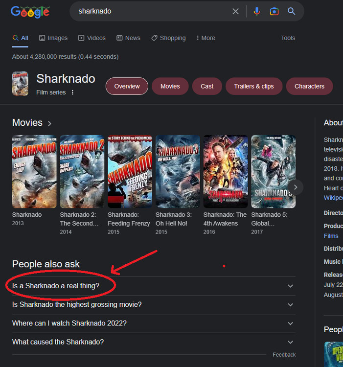343x367 pixels.
Task: Expand 'Is Sharknado the highest grossing movie?'
Action: 154,305
